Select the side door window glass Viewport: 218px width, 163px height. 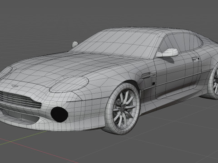(181, 43)
